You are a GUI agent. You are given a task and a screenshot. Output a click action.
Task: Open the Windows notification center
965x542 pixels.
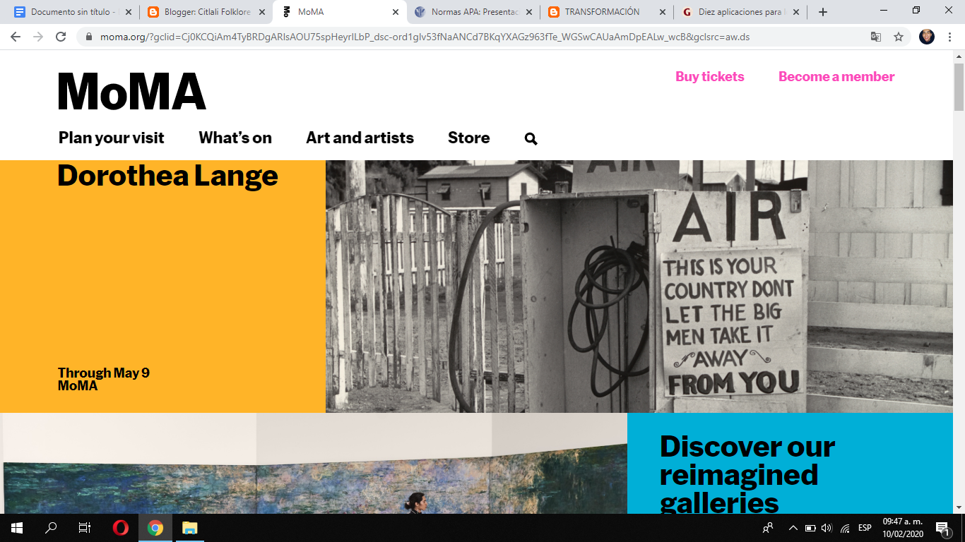click(x=942, y=528)
